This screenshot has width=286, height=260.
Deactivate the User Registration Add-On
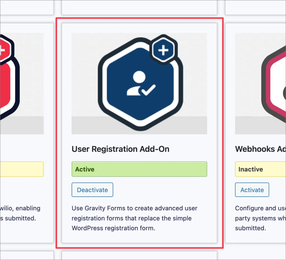pyautogui.click(x=92, y=190)
